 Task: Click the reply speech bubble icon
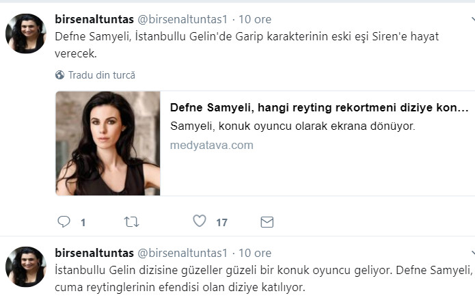[x=64, y=221]
